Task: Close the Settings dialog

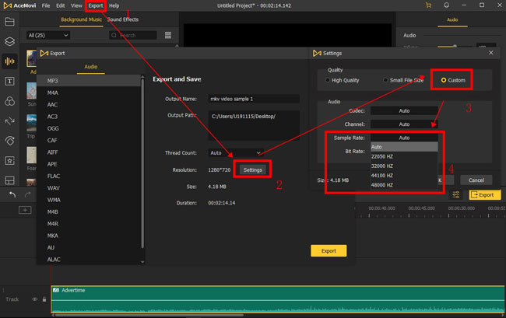Action: click(x=491, y=53)
